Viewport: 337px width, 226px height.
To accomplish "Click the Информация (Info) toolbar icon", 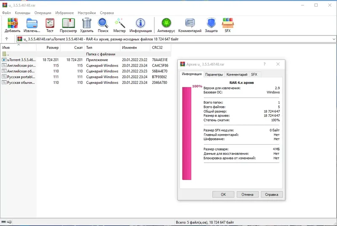I will [141, 23].
